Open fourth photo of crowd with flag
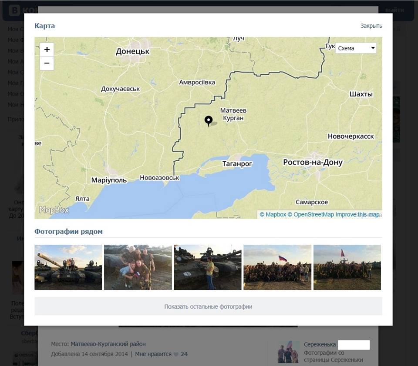Image resolution: width=418 pixels, height=366 pixels. (x=277, y=267)
